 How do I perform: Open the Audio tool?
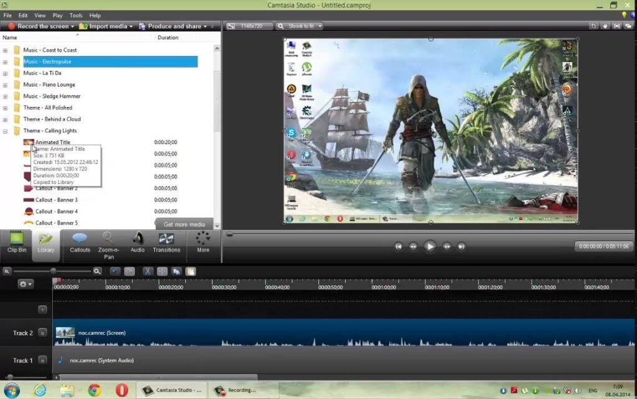click(137, 242)
